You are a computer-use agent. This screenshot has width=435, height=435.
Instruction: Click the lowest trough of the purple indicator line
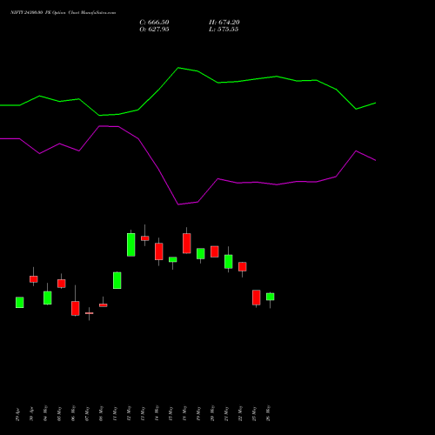pos(178,204)
